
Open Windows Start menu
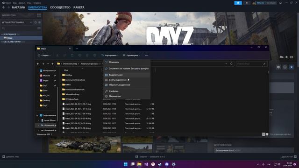point(126,164)
